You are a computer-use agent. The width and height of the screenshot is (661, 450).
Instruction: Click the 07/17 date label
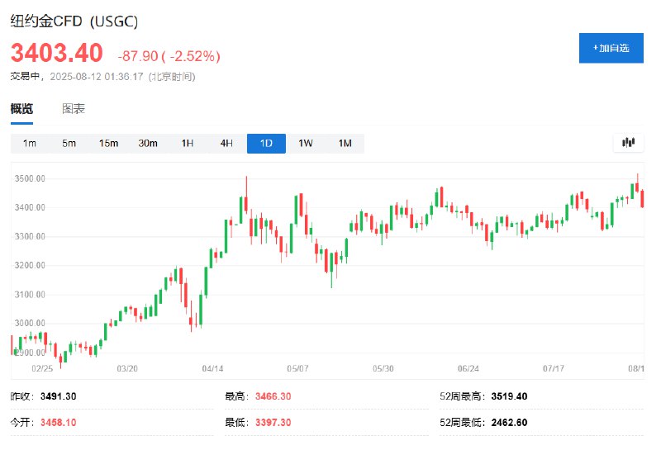point(554,369)
